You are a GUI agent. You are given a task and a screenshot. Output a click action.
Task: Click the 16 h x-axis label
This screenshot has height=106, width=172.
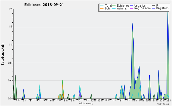[121, 100]
